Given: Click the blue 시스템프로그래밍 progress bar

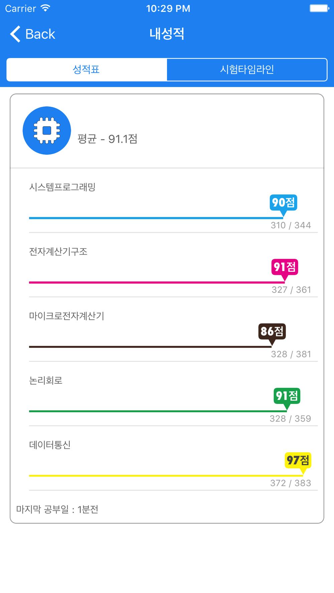Looking at the screenshot, I should pos(156,218).
